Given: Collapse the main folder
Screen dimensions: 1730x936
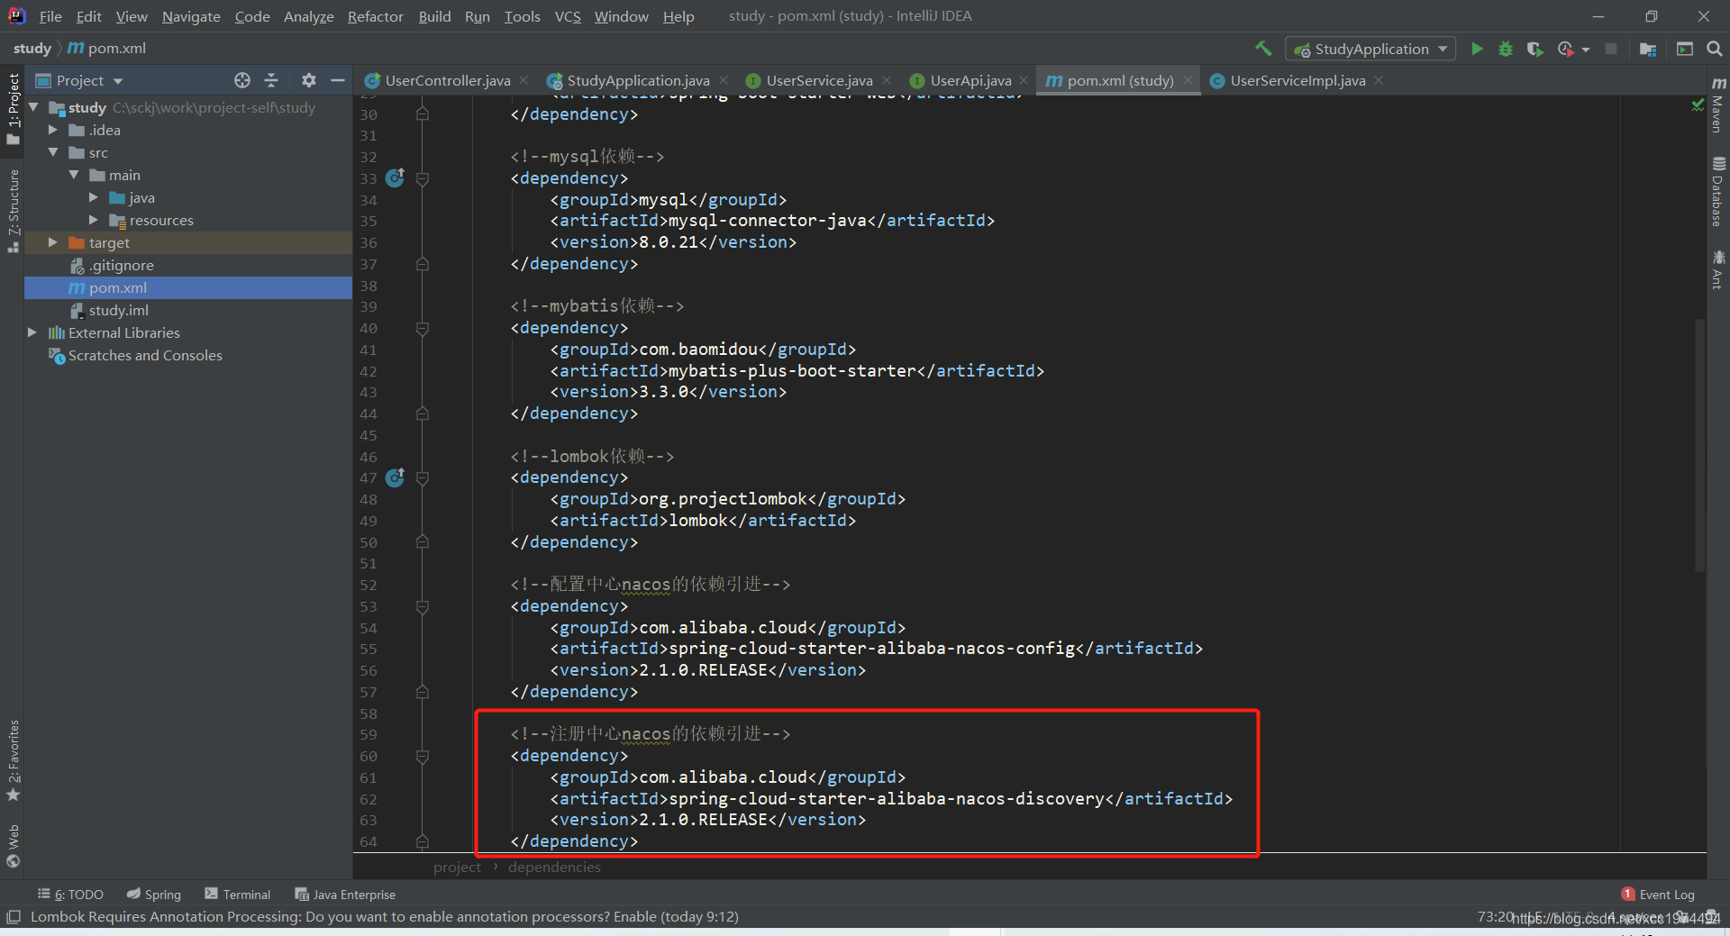Looking at the screenshot, I should point(74,175).
